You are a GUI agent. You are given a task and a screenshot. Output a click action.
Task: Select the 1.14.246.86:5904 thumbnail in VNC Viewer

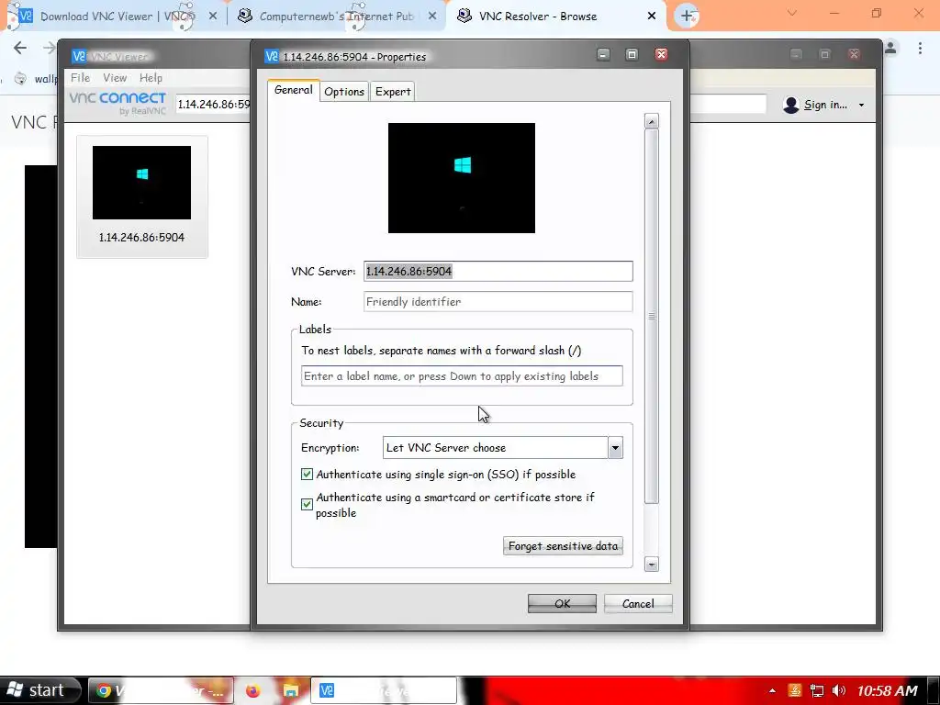point(142,196)
